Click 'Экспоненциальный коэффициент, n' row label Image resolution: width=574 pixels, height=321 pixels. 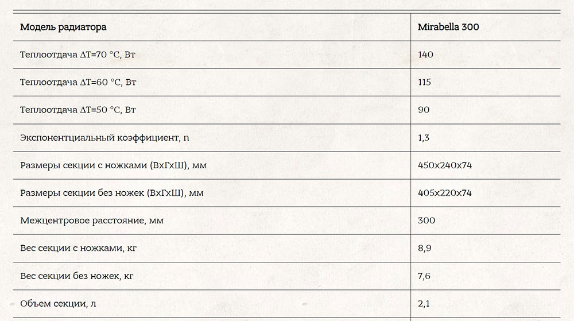click(104, 138)
